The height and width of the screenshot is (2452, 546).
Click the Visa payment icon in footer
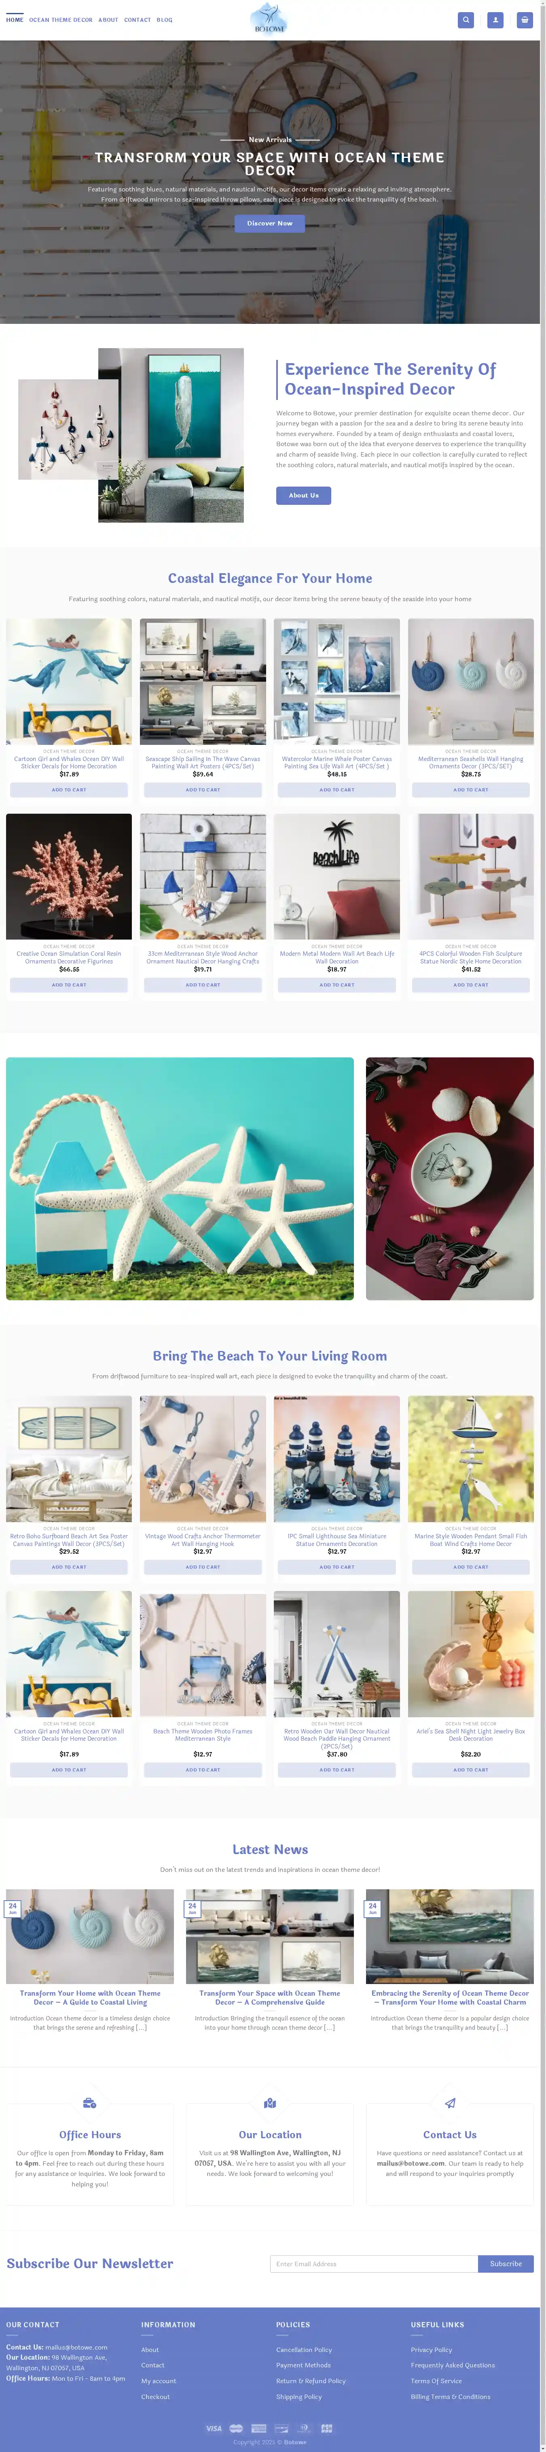214,2427
